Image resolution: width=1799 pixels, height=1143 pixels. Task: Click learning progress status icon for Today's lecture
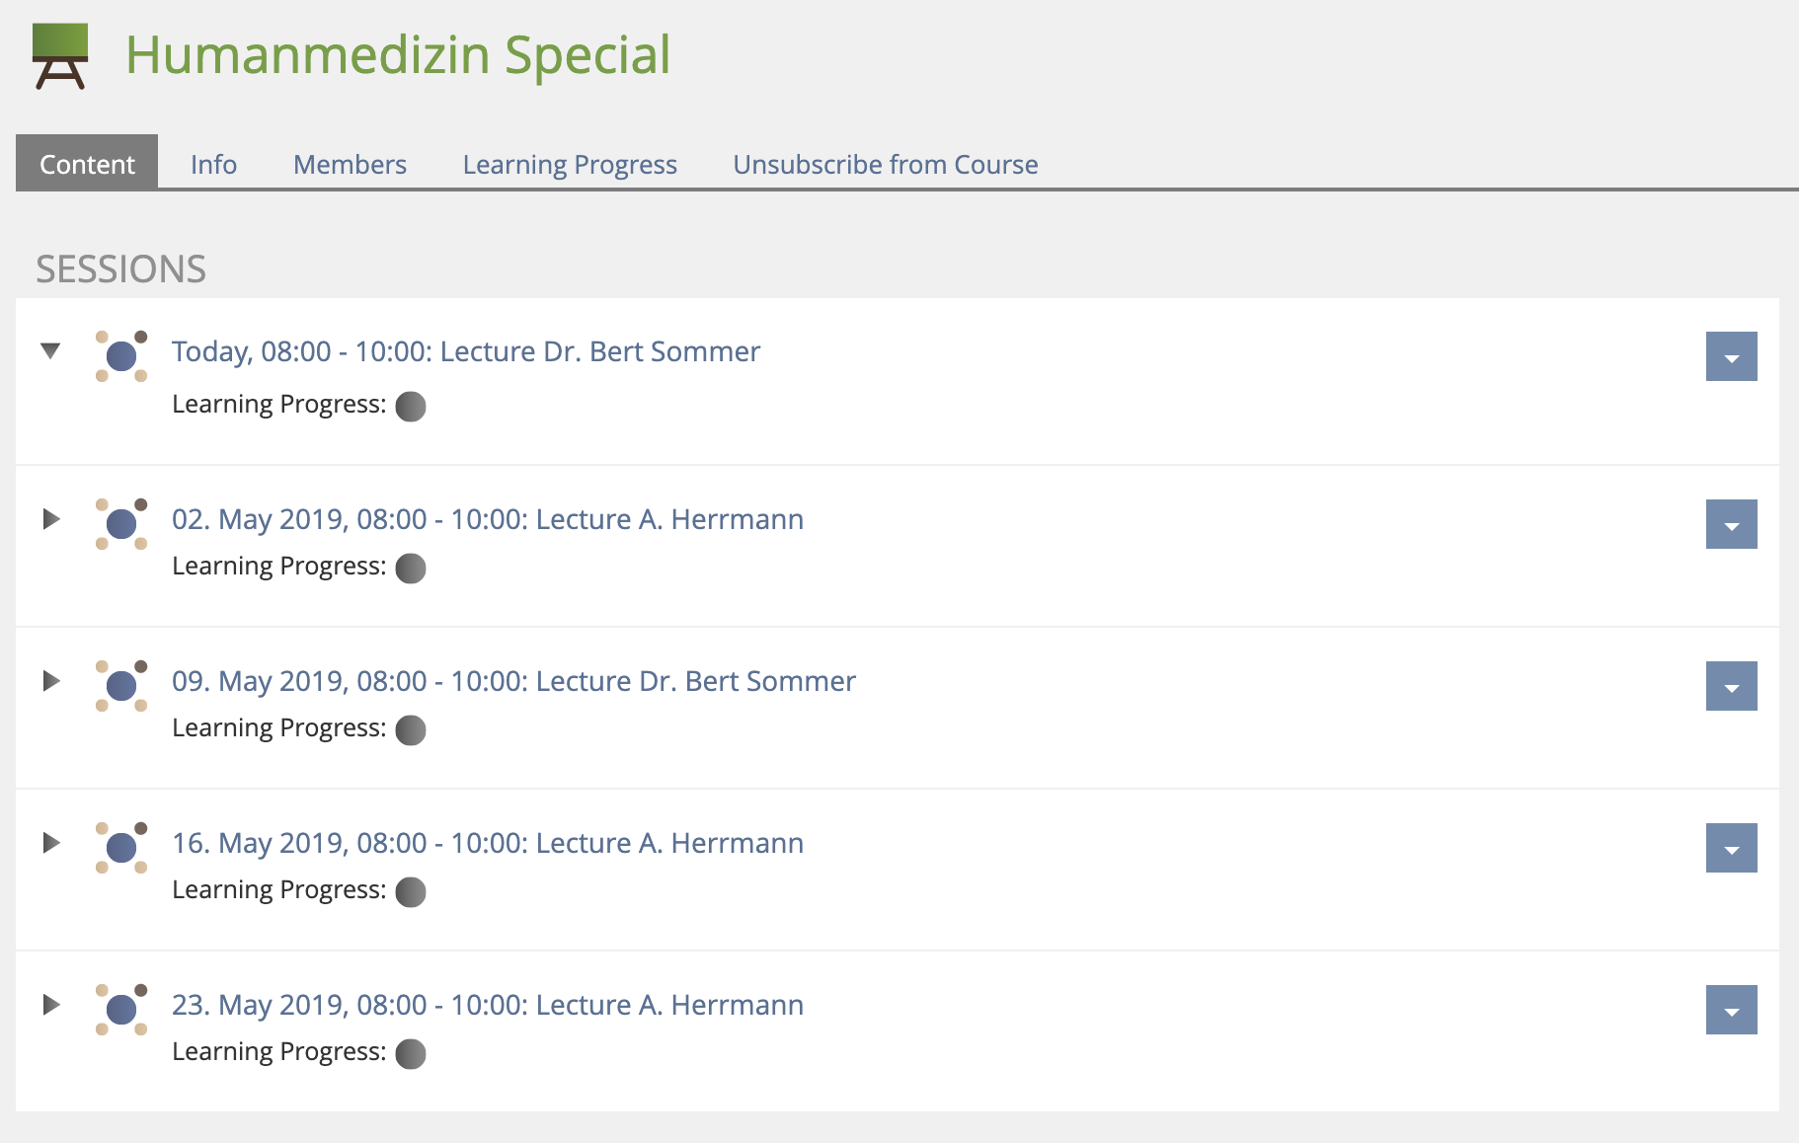[x=411, y=407]
